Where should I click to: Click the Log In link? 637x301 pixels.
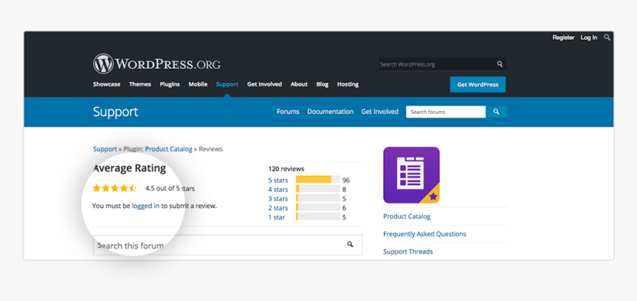(x=589, y=38)
